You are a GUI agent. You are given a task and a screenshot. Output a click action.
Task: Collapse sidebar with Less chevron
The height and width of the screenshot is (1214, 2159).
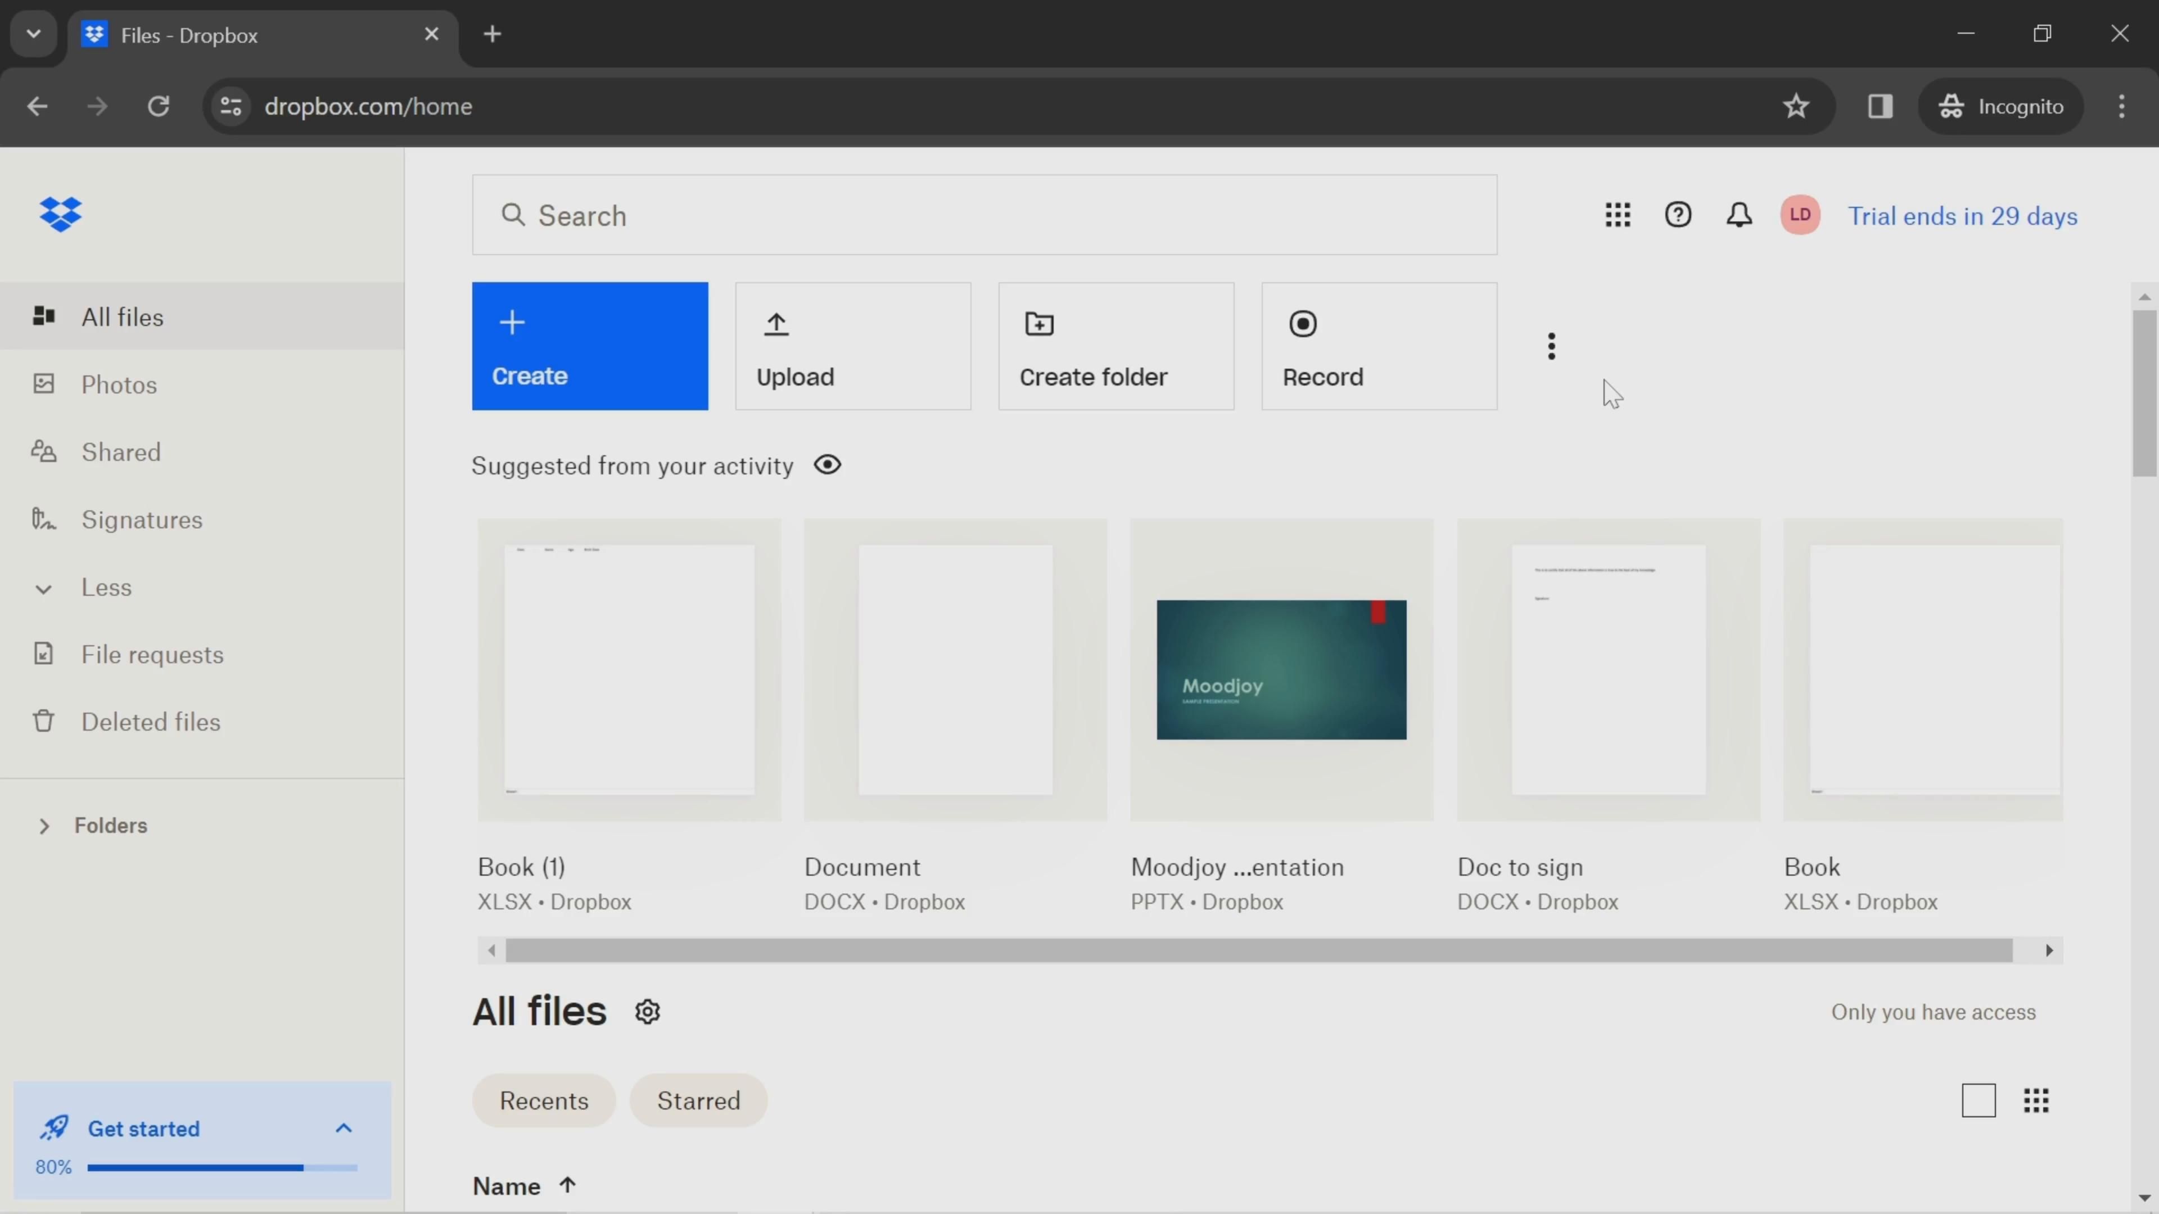pos(44,589)
